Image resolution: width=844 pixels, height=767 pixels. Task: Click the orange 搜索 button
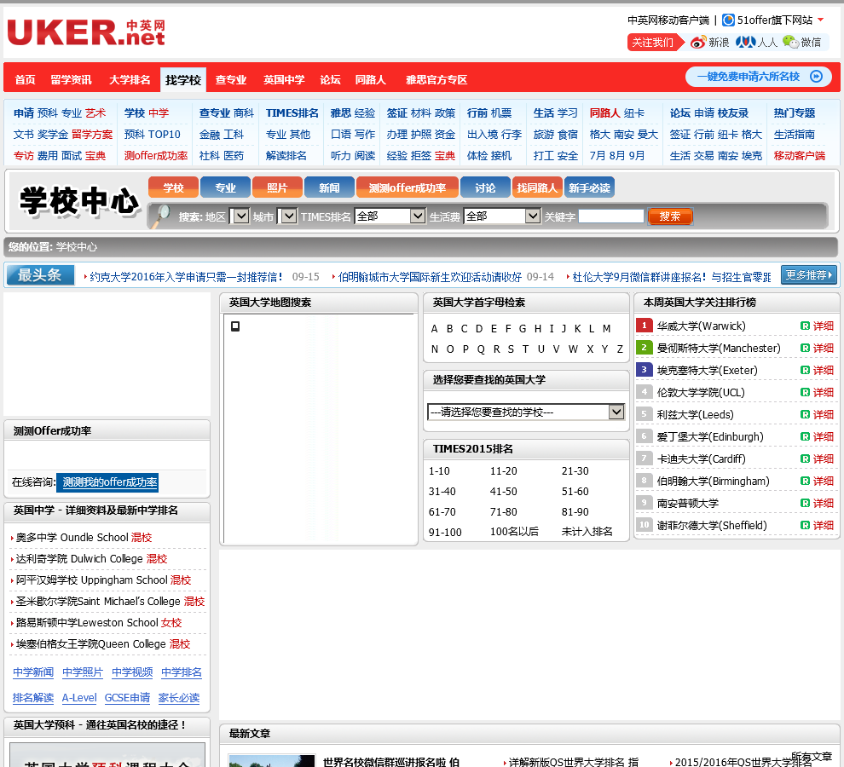670,216
